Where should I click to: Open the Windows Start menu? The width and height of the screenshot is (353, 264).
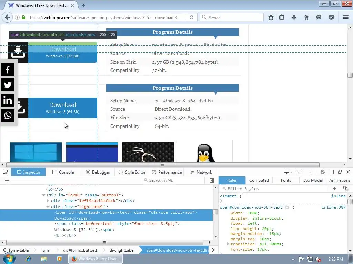pos(9,258)
